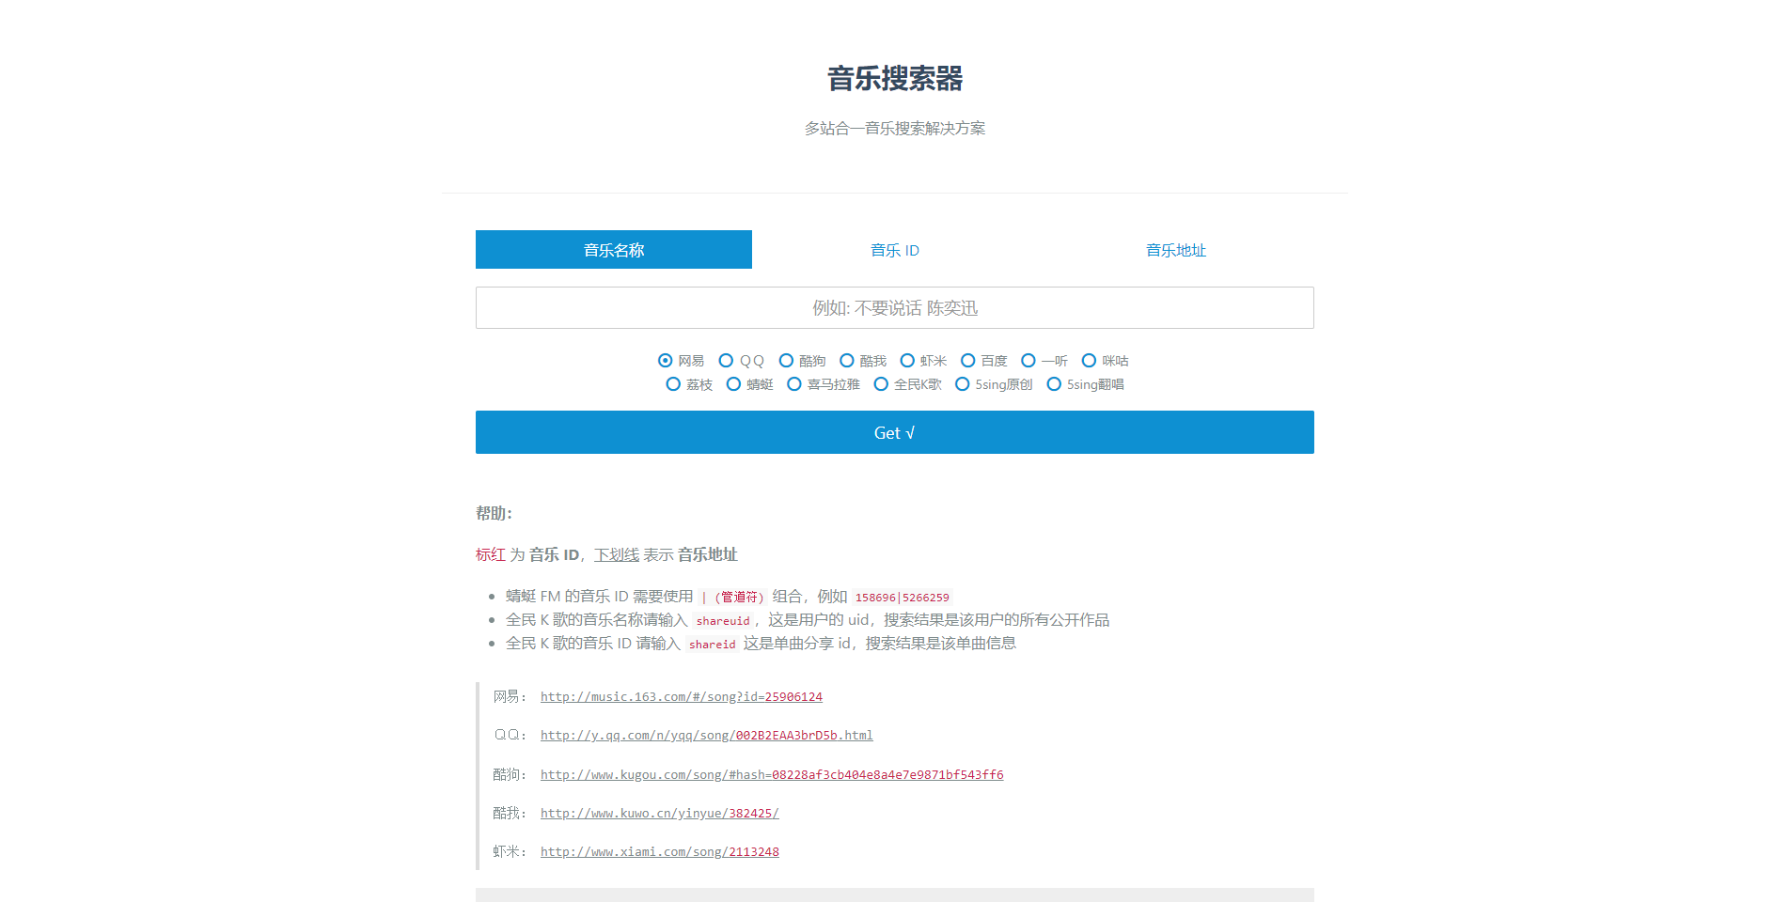
Task: Select the 网易 music source radio button
Action: tap(665, 361)
